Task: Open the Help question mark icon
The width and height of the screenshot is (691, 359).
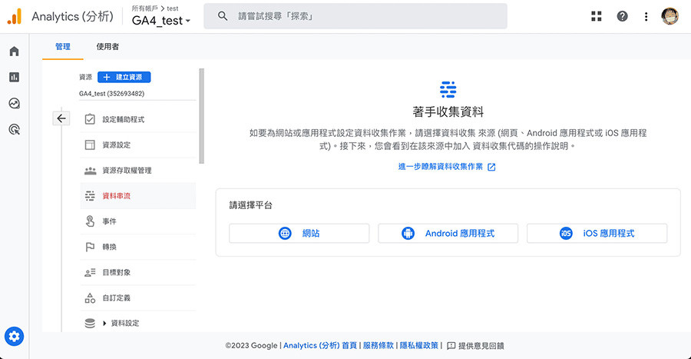Action: point(622,16)
